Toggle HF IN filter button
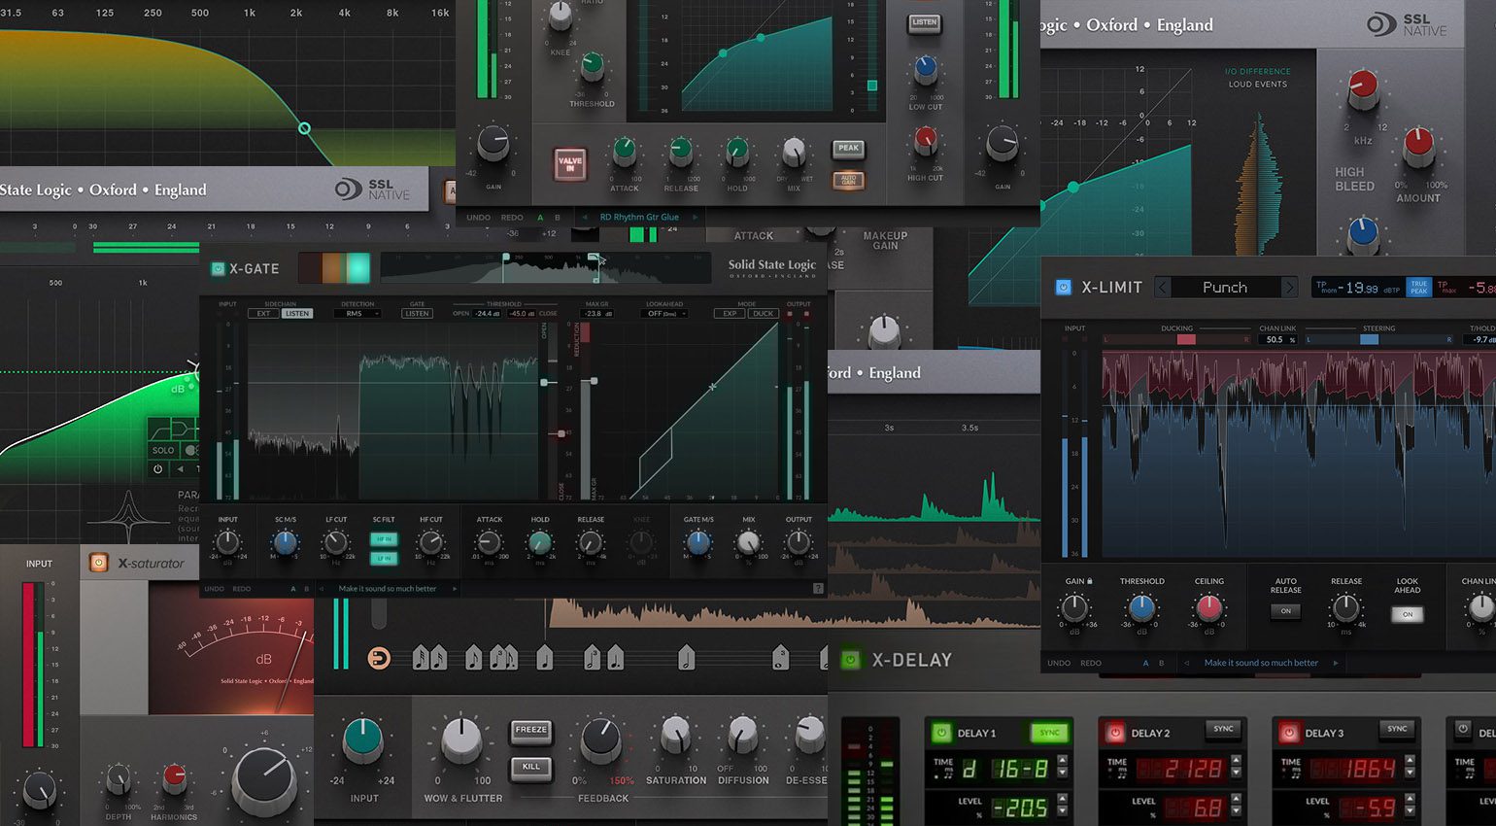The height and width of the screenshot is (826, 1496). pyautogui.click(x=384, y=539)
